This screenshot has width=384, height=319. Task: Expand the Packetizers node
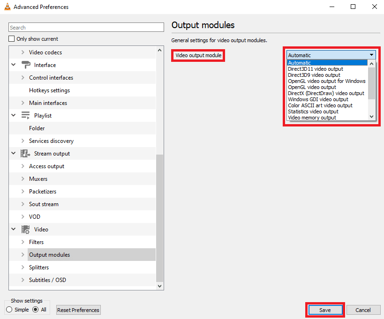(x=23, y=191)
